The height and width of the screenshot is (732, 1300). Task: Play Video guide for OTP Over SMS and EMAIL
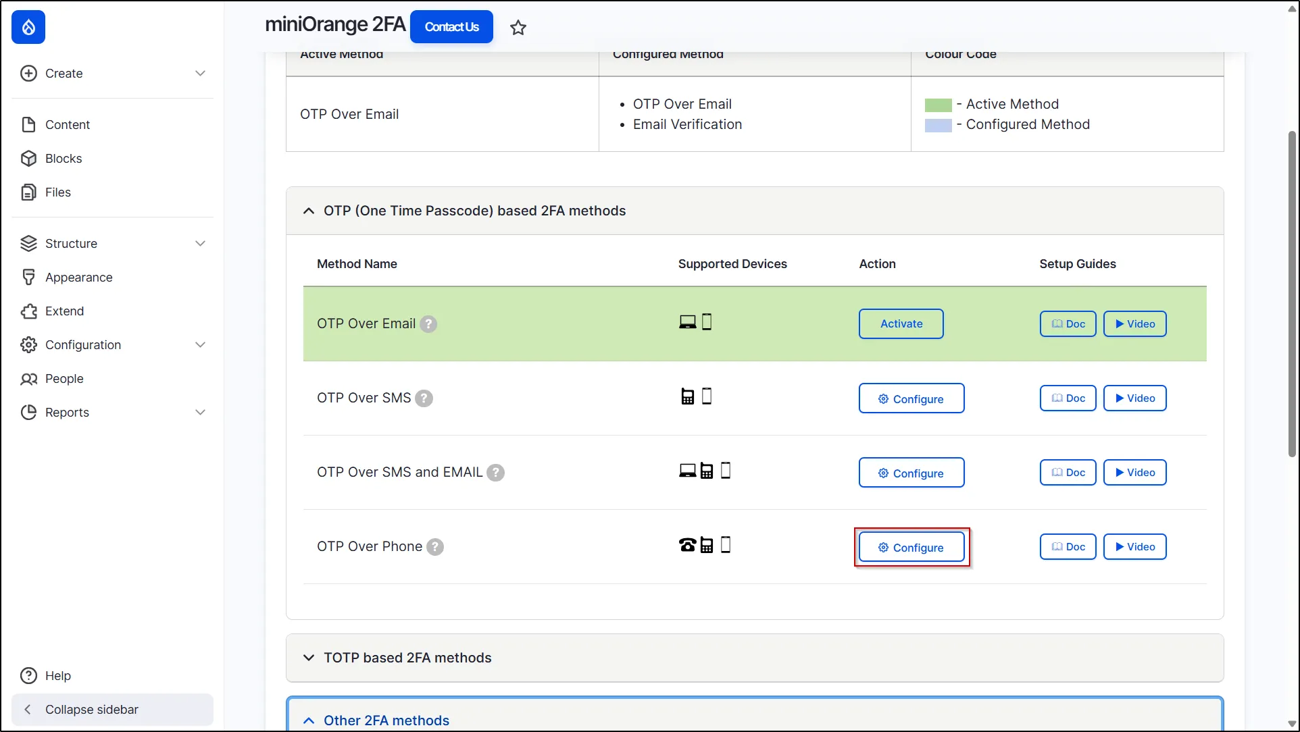click(x=1134, y=473)
